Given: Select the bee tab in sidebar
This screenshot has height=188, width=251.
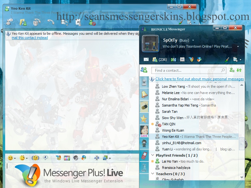Looking at the screenshot, I should point(144,107).
